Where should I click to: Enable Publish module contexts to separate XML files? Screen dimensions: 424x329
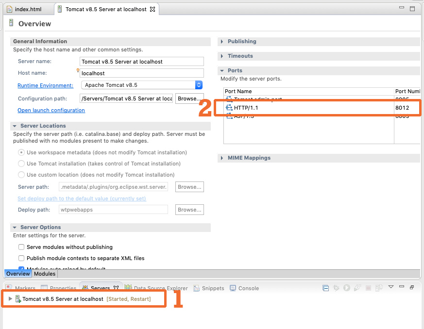(x=21, y=258)
